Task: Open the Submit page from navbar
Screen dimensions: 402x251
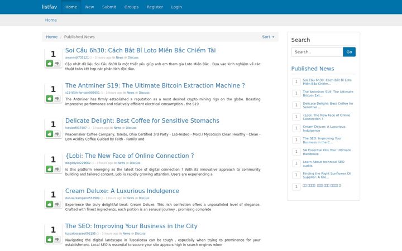Action: [109, 7]
